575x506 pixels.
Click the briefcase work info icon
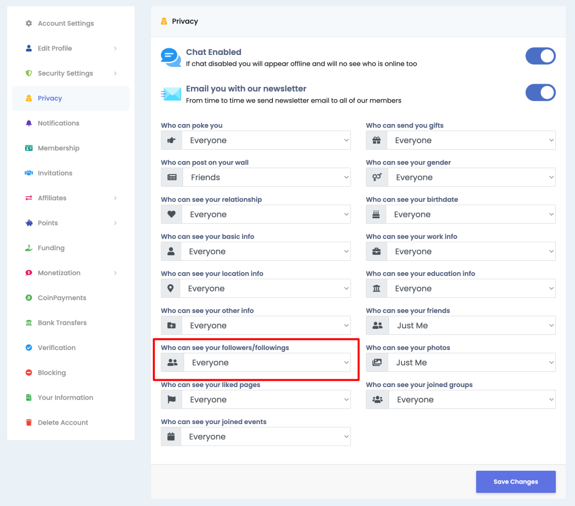(x=376, y=251)
